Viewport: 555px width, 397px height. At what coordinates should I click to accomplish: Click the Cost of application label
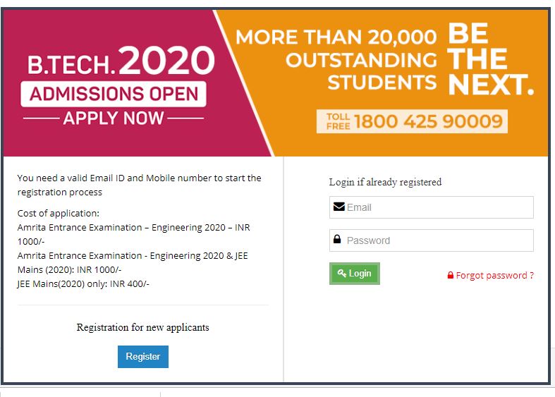(x=59, y=213)
